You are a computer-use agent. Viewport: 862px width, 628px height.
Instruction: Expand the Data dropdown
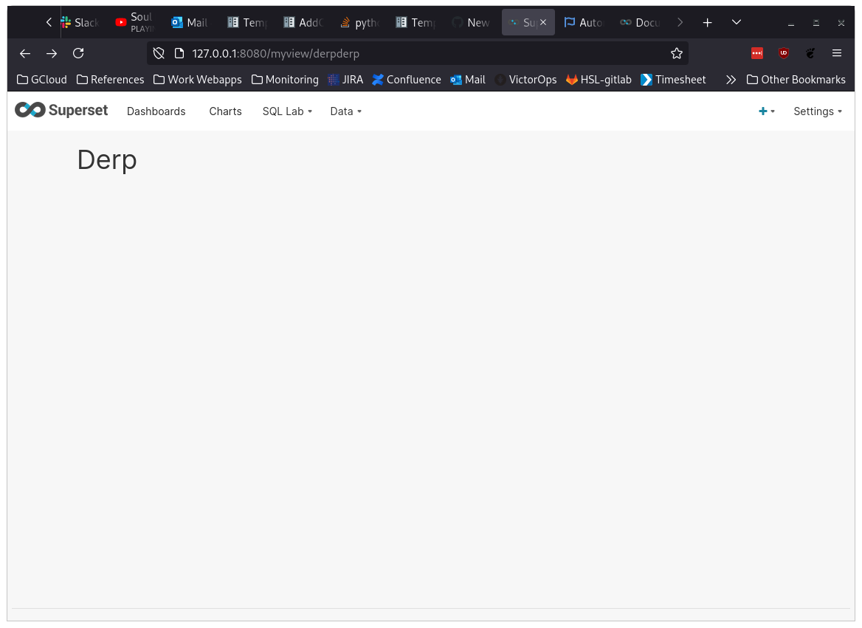point(346,111)
